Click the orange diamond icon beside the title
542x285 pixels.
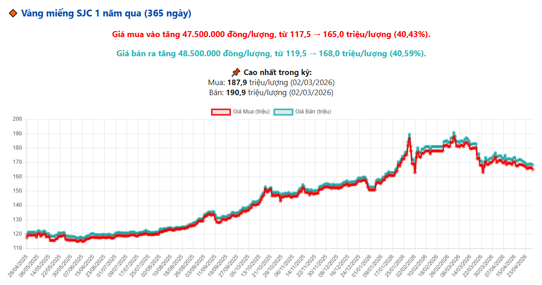13,13
